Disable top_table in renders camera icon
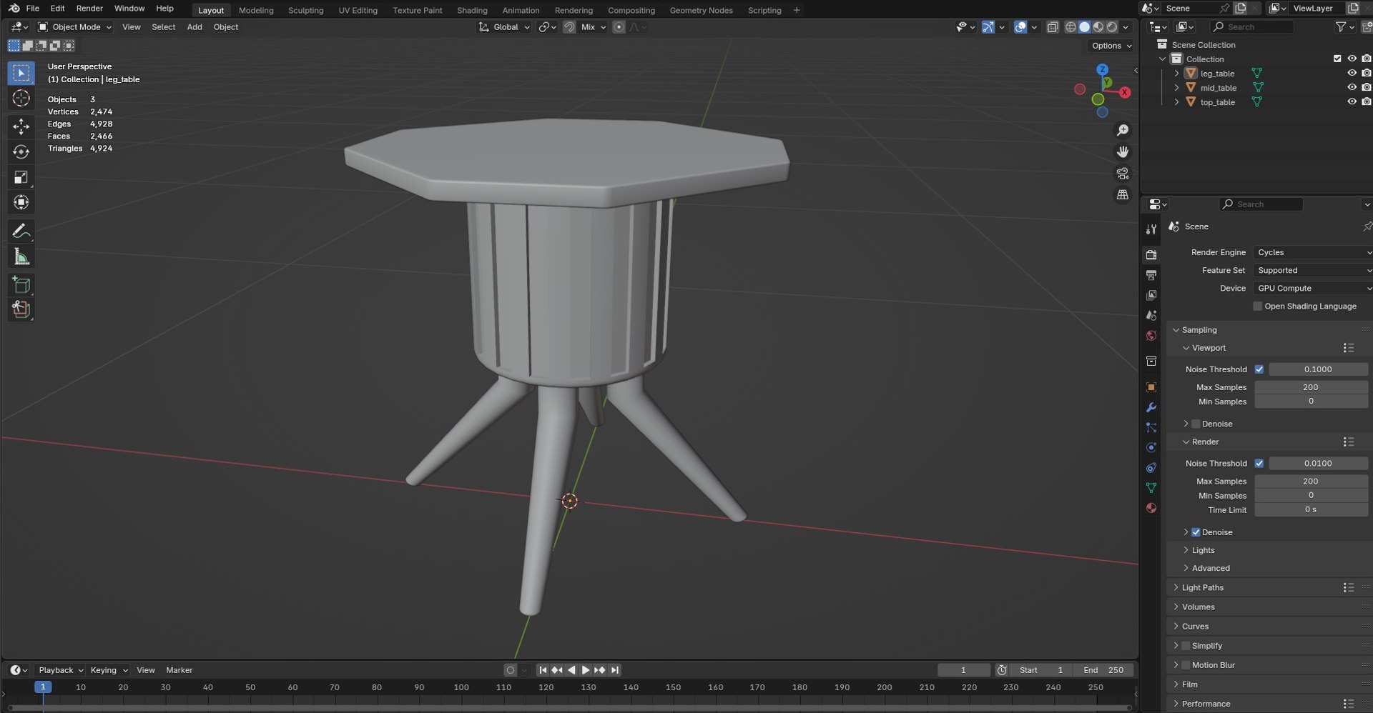The image size is (1373, 713). [x=1366, y=101]
